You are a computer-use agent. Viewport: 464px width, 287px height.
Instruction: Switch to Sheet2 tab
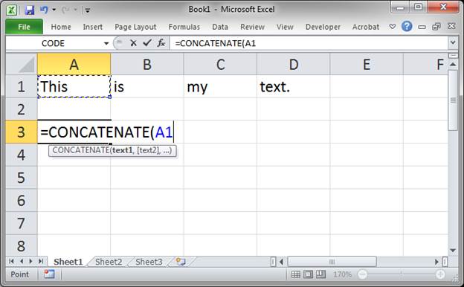pyautogui.click(x=109, y=262)
